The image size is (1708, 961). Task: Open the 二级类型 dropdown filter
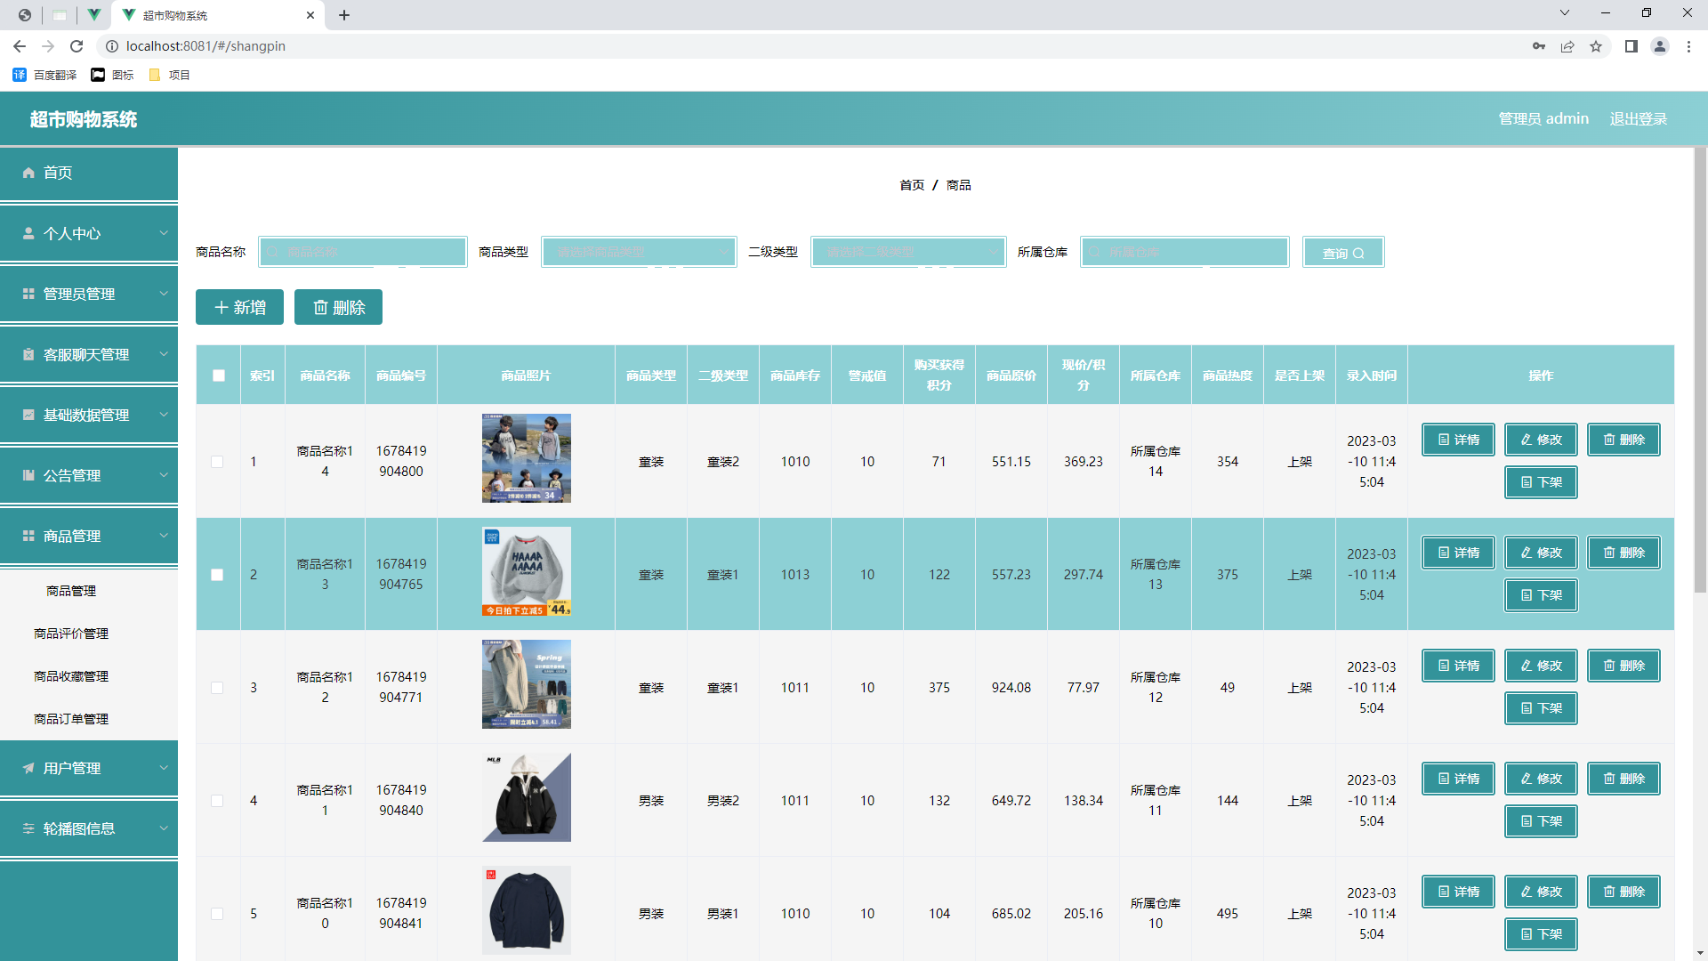[x=908, y=252]
